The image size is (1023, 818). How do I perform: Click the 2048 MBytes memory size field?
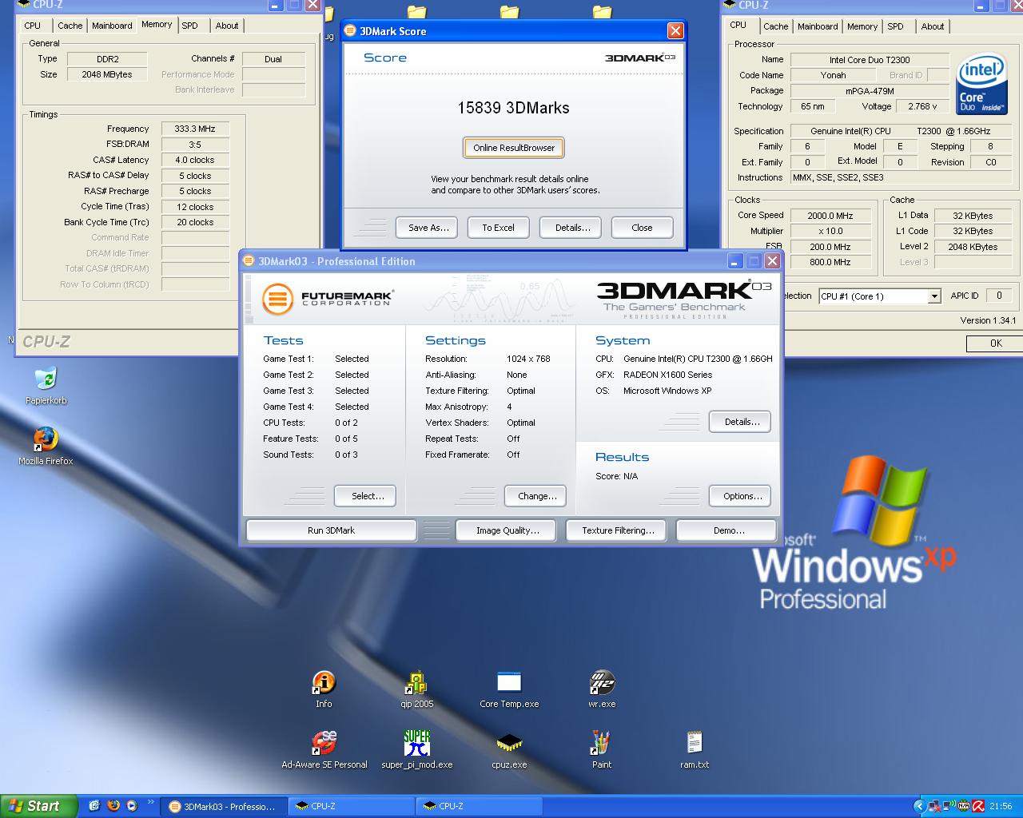(x=106, y=74)
